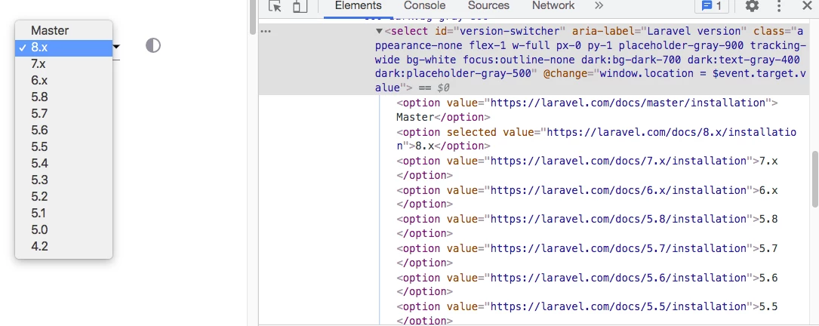Screen dimensions: 819x326
Task: Show more DevTools tabs chevron
Action: (x=599, y=6)
